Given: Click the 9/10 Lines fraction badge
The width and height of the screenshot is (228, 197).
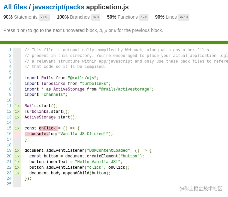Looking at the screenshot, I should [184, 17].
